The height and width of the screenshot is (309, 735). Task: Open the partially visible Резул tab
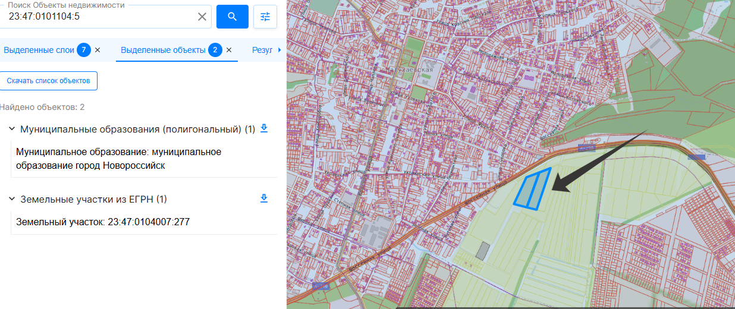[262, 50]
